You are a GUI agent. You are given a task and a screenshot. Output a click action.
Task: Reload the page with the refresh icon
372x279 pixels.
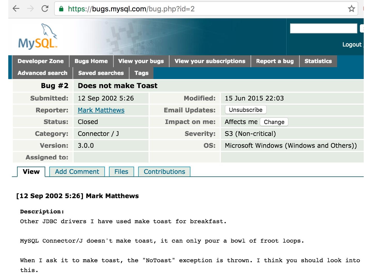click(x=45, y=9)
